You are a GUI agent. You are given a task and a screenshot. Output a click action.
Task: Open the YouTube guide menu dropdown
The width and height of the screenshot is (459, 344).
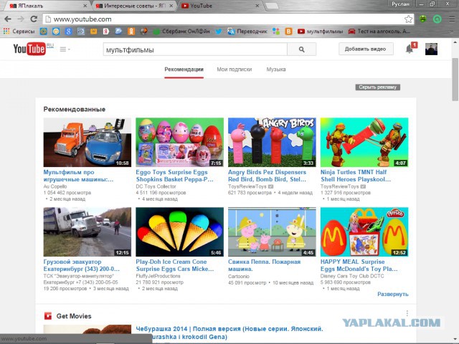[65, 49]
